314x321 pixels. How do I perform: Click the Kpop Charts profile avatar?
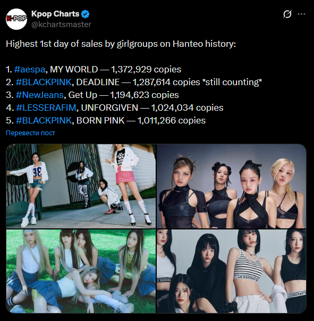click(x=16, y=19)
